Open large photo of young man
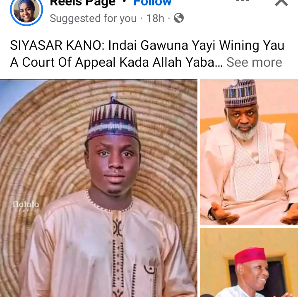 click(x=99, y=188)
